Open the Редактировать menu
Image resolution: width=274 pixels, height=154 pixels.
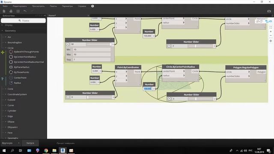(20, 6)
